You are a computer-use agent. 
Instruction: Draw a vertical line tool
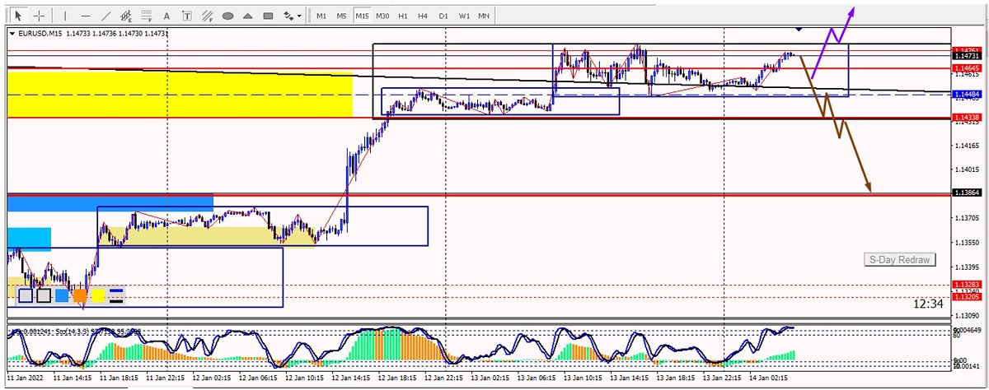click(x=65, y=16)
